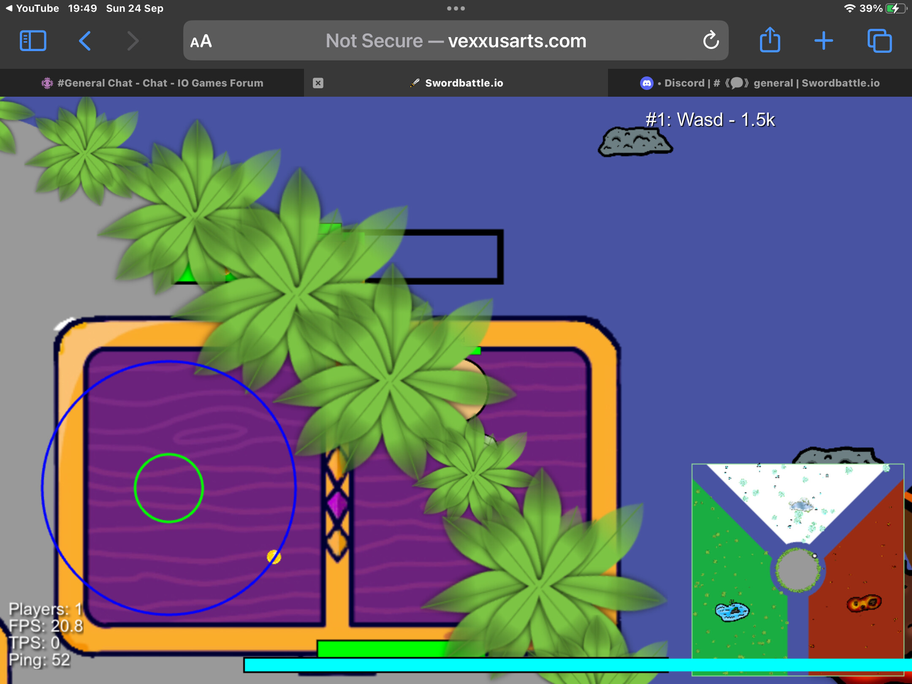Return to YouTube via back link
912x684 pixels.
click(x=32, y=8)
